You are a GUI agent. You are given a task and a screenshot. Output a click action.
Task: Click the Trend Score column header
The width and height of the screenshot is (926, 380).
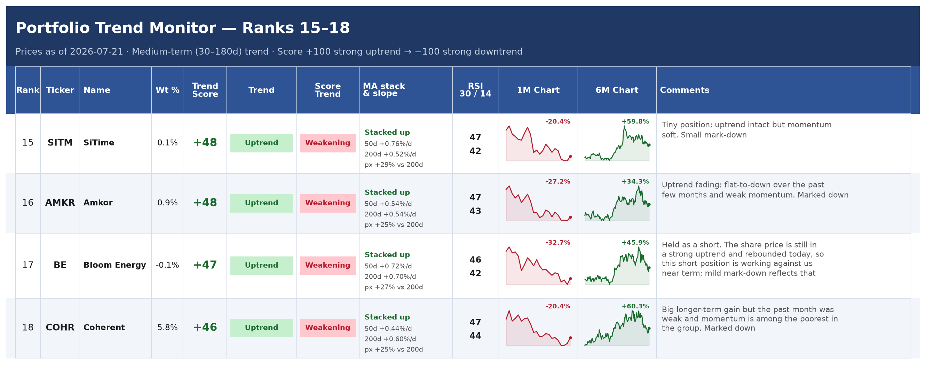(205, 90)
